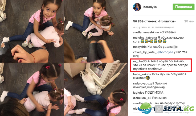Viewport: 196px width, 116px height.
Task: Toggle the green Подписки subscription button
Action: click(x=183, y=7)
